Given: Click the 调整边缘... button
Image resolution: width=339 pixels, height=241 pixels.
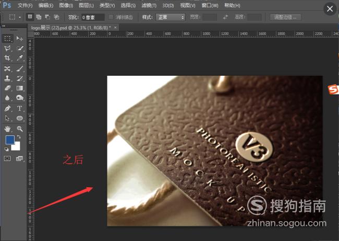Looking at the screenshot, I should pyautogui.click(x=285, y=17).
